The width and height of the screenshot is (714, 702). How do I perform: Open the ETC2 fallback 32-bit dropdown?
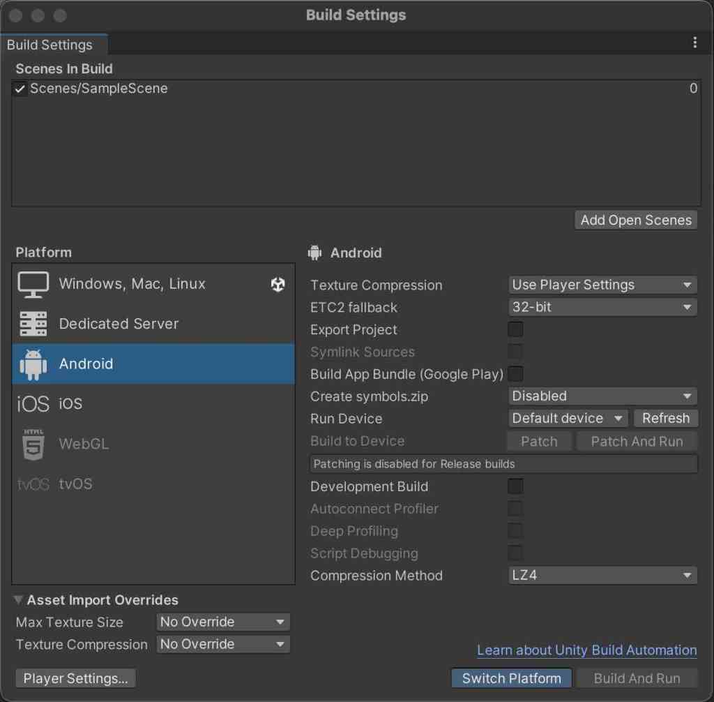coord(602,307)
